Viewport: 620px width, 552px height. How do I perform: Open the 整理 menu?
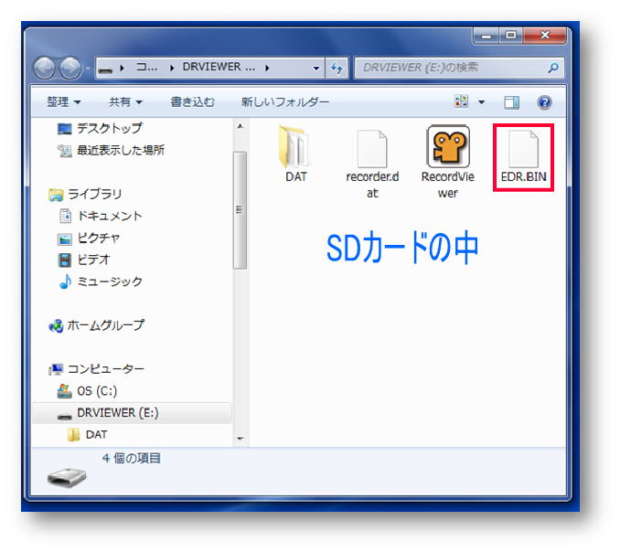[x=64, y=102]
